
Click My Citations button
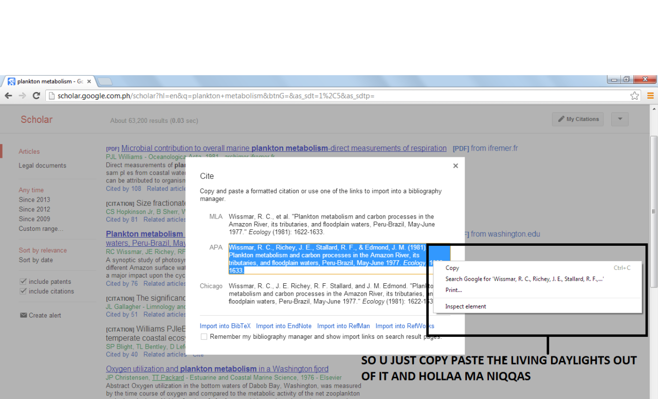coord(579,119)
